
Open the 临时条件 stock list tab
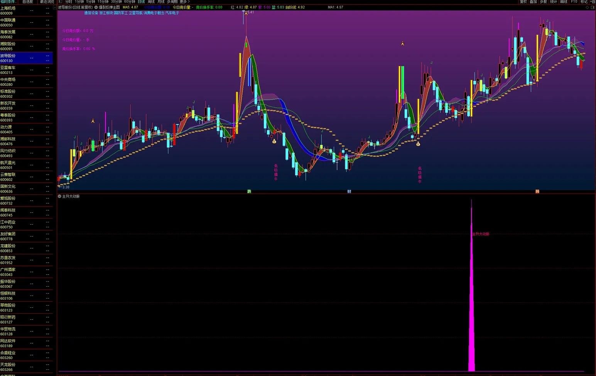point(8,2)
